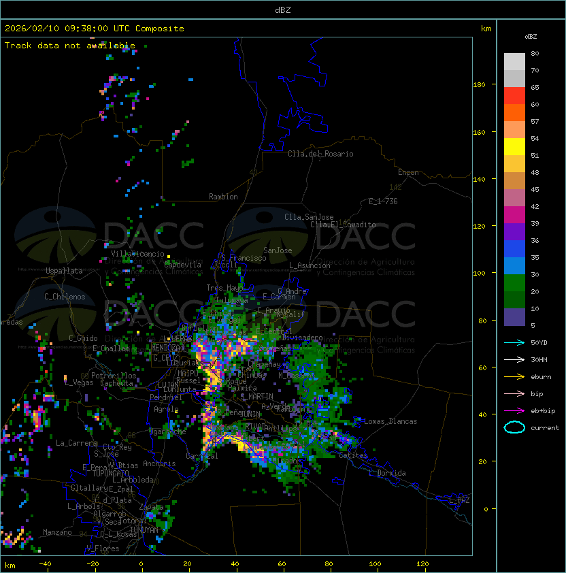The image size is (566, 573).
Task: Click the 'Catitas' map label
Action: (x=353, y=455)
